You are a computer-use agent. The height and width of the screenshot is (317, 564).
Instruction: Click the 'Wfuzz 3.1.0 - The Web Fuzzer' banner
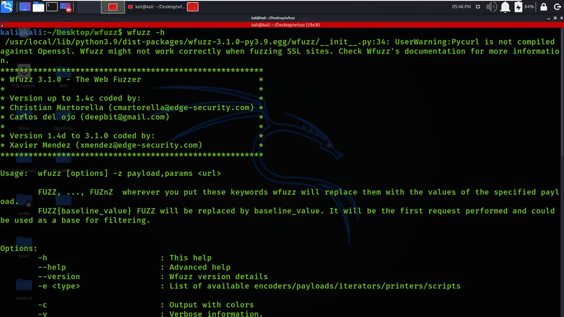tap(75, 80)
